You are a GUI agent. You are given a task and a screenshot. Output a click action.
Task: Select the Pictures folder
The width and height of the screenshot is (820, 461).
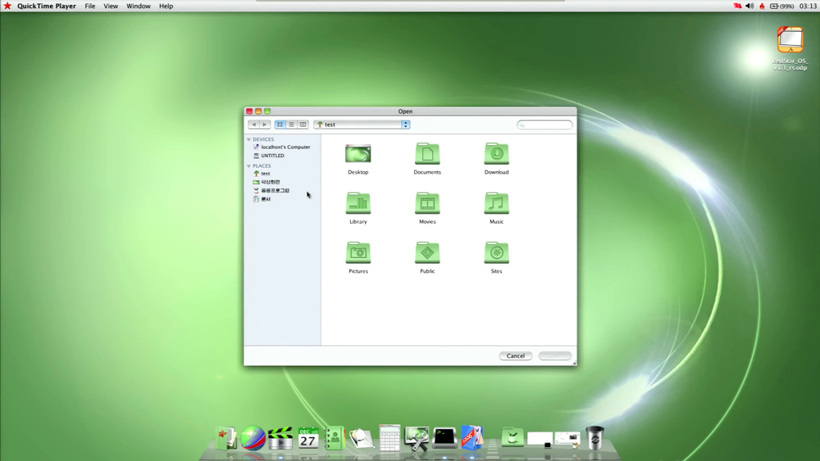[358, 253]
